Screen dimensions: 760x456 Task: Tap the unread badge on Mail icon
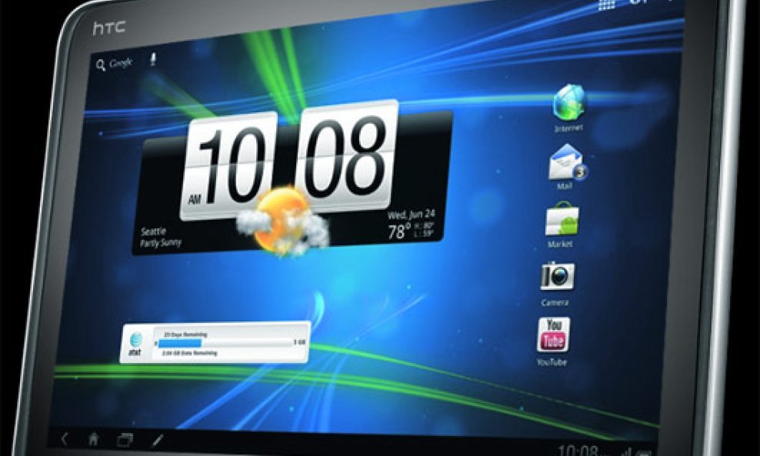tap(581, 171)
